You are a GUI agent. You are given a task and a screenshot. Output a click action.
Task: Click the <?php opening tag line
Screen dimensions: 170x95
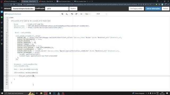[x=11, y=18]
